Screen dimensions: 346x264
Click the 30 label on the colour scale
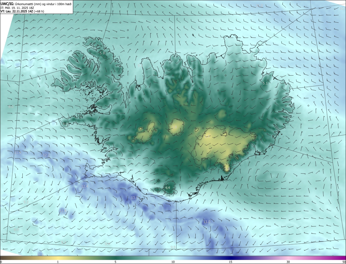288,262
